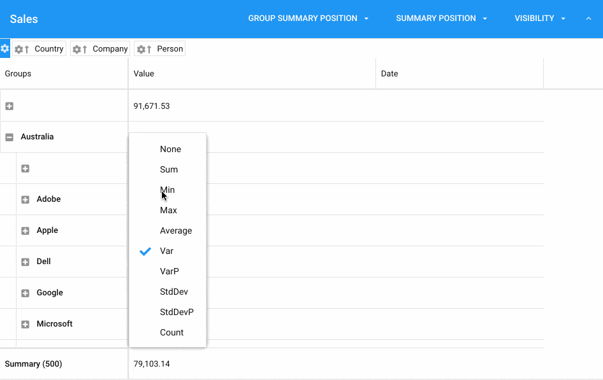Click the Value column header
The height and width of the screenshot is (380, 603).
252,74
